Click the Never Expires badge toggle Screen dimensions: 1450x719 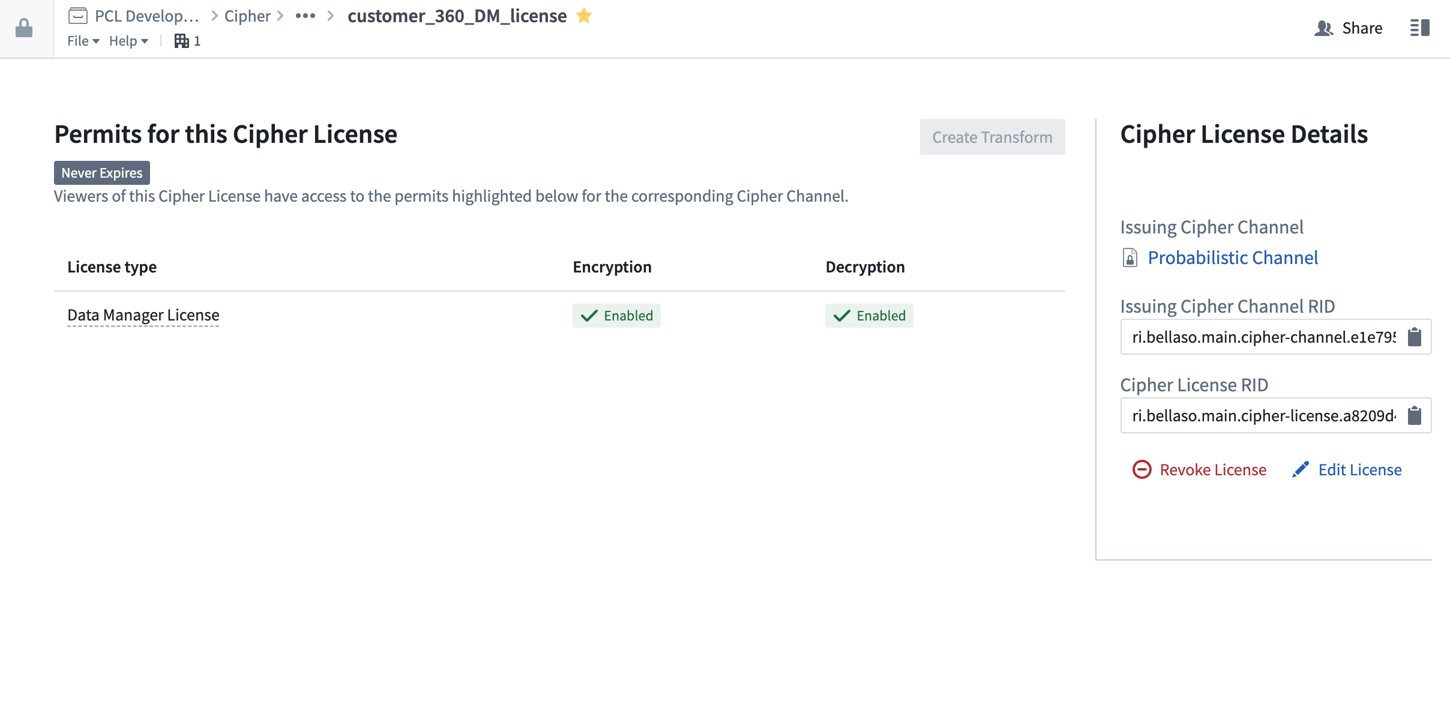pyautogui.click(x=103, y=172)
